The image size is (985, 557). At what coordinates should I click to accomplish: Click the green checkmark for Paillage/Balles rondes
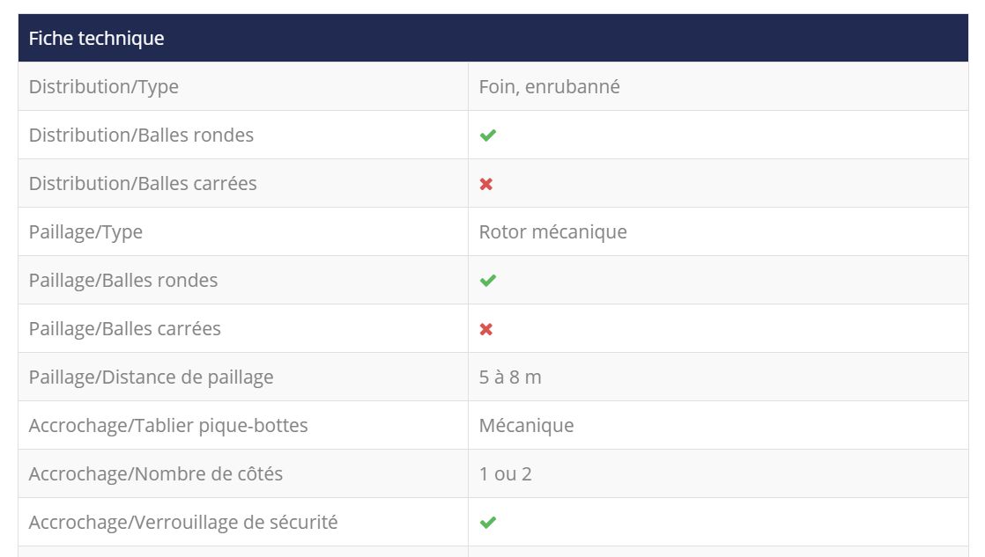pos(487,281)
